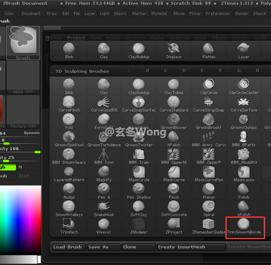Select the LayeredPattern brush

tap(69, 174)
